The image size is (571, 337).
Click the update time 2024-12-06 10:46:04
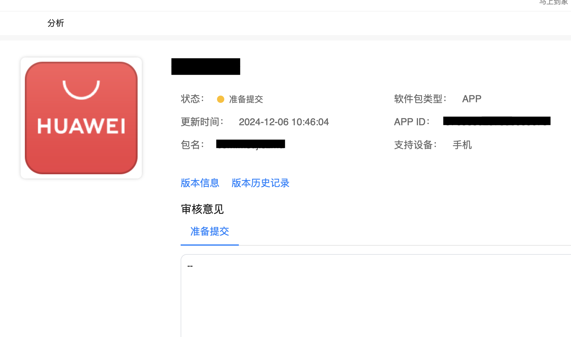point(284,122)
